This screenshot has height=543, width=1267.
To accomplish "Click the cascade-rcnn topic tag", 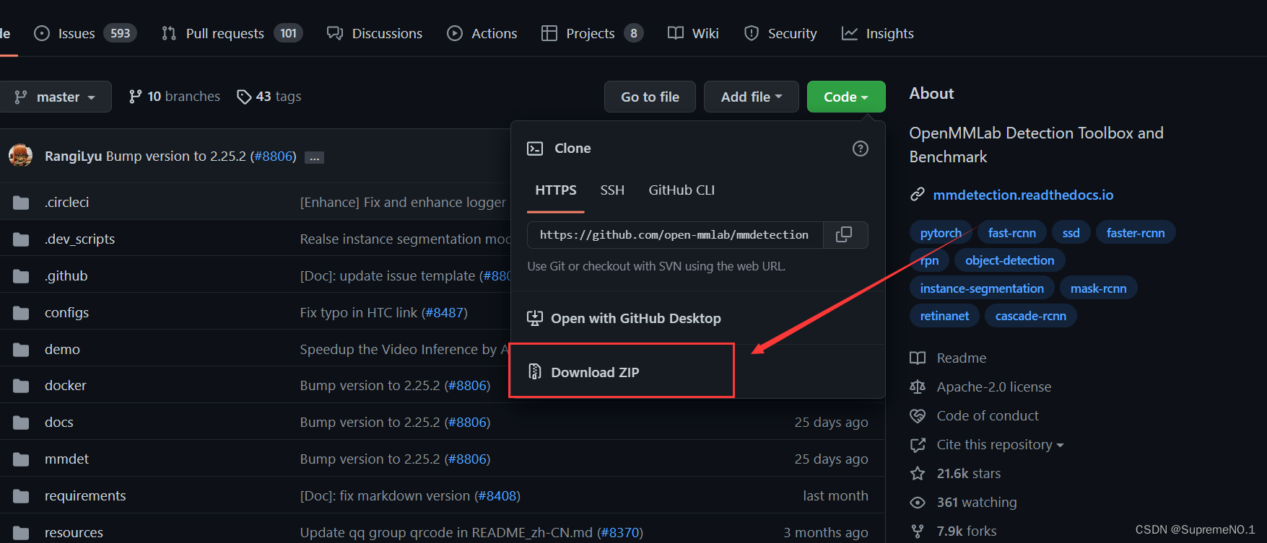I will coord(1030,316).
